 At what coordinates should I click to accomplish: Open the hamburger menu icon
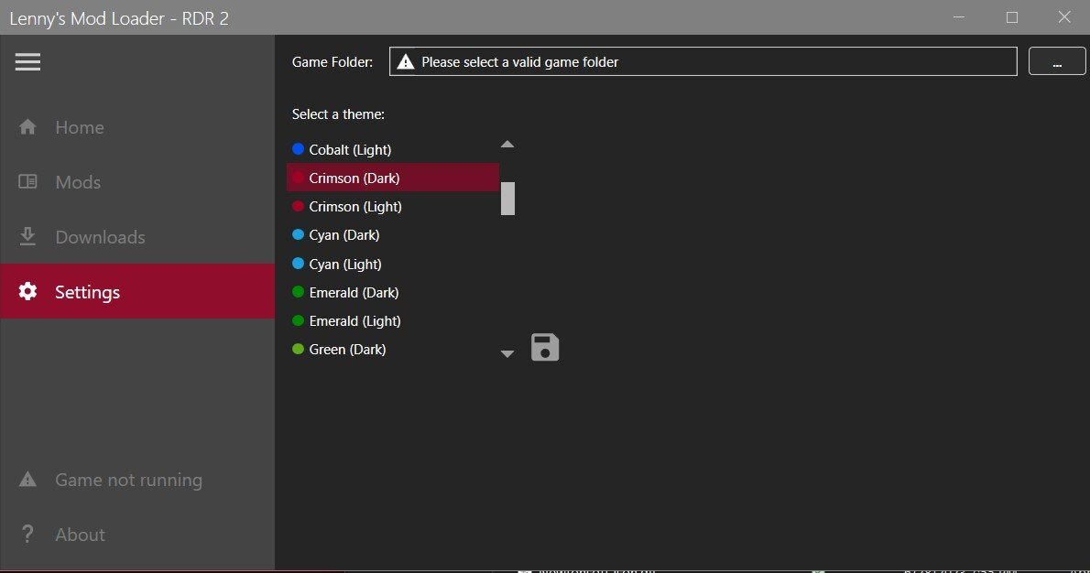[x=27, y=61]
